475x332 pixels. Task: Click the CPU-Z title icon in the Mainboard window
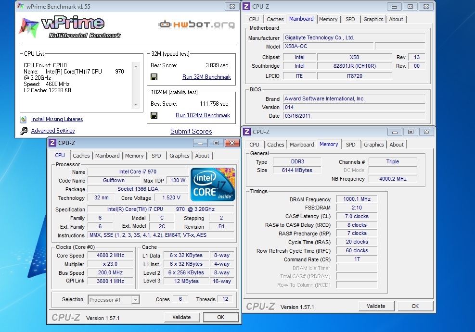pos(246,6)
